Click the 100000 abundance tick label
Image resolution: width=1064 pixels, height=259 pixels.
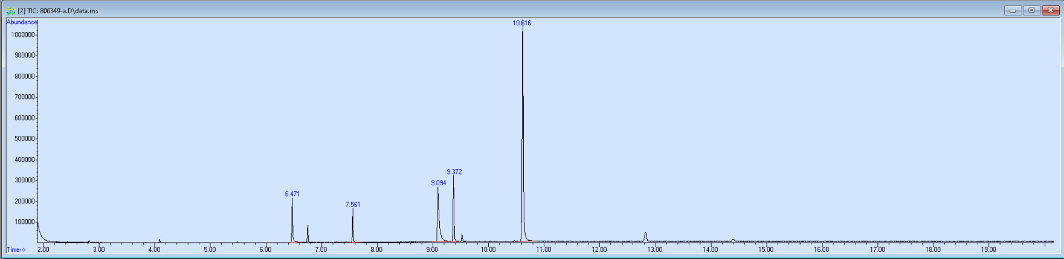click(x=25, y=222)
